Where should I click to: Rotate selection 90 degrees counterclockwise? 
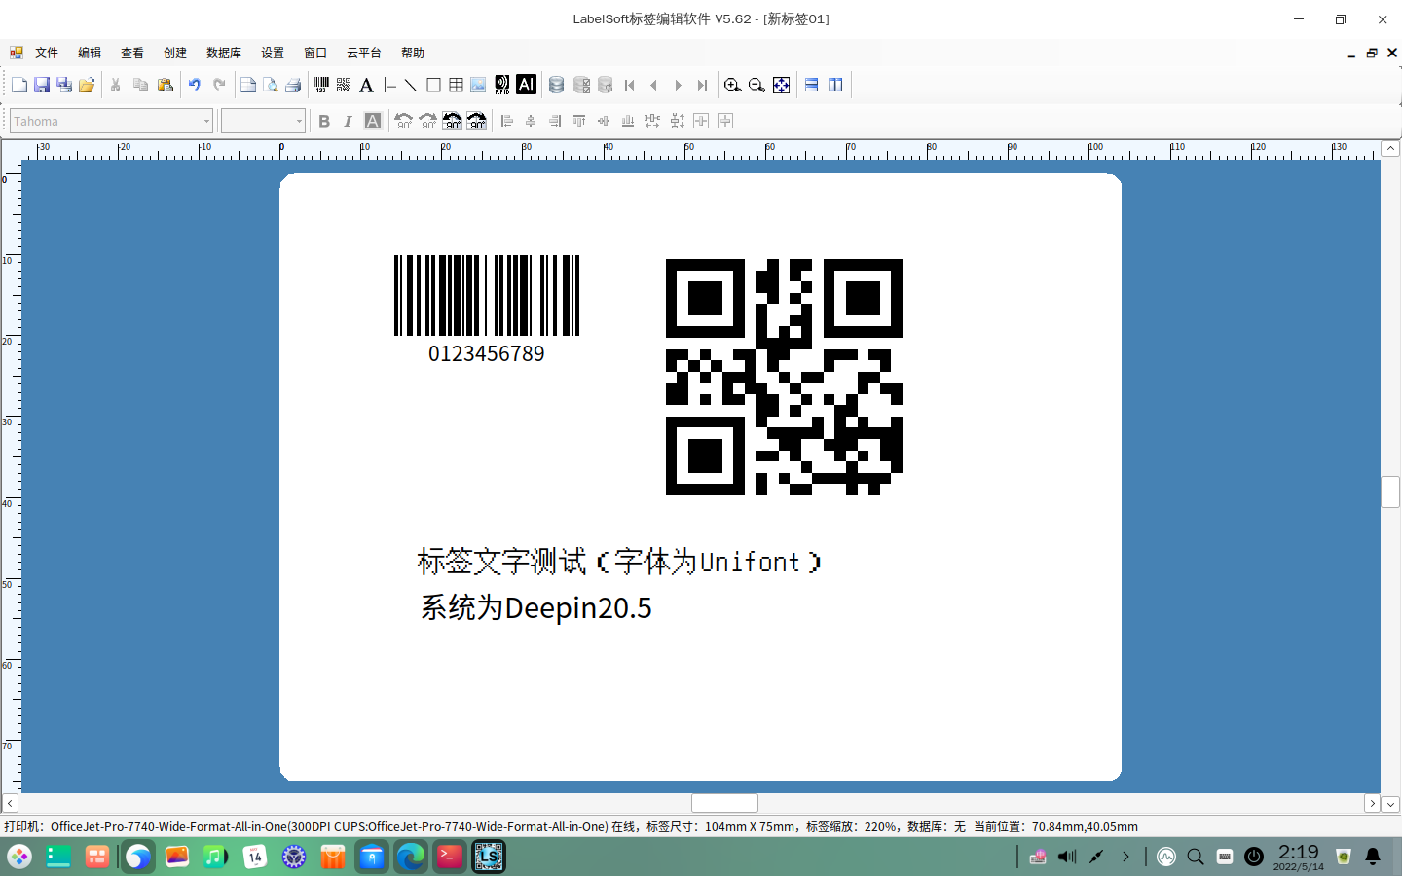403,121
